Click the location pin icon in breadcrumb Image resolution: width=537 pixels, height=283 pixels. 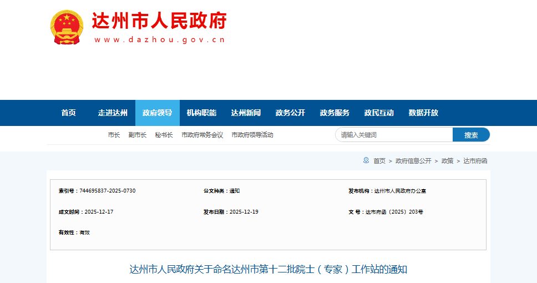(366, 160)
